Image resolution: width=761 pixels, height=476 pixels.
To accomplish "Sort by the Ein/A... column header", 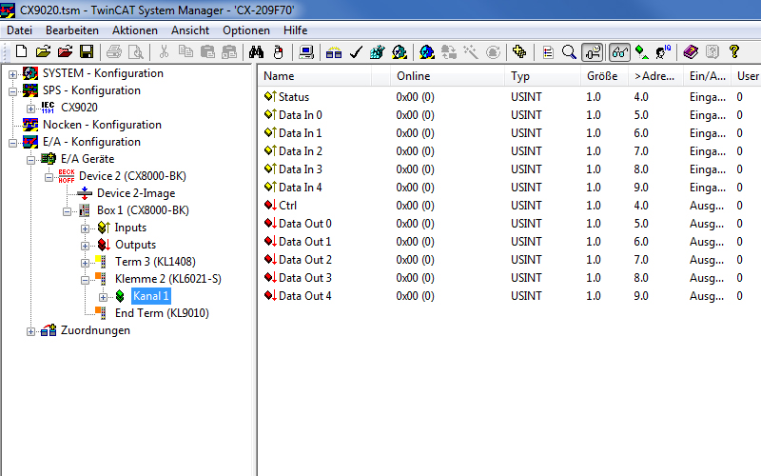I will pyautogui.click(x=707, y=76).
